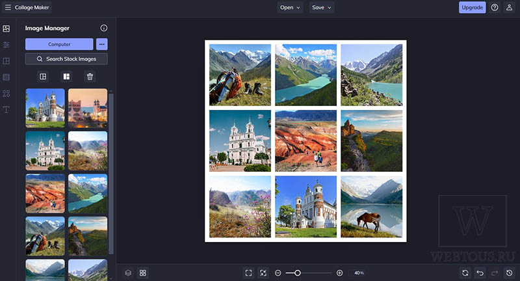
Task: Toggle fit-to-screen canvas view
Action: point(248,273)
